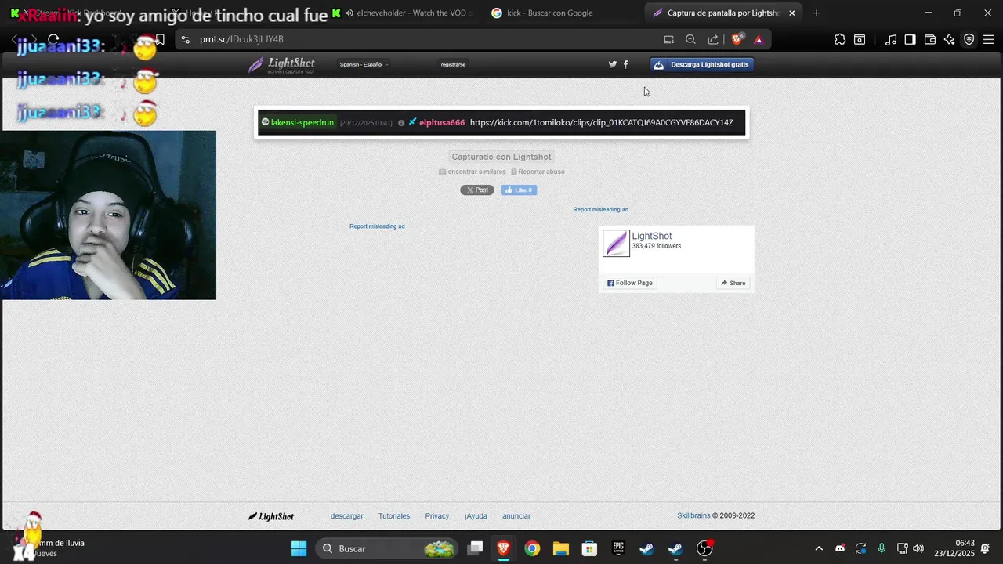The height and width of the screenshot is (564, 1003).
Task: Open the browser extensions puzzle icon
Action: pos(840,39)
